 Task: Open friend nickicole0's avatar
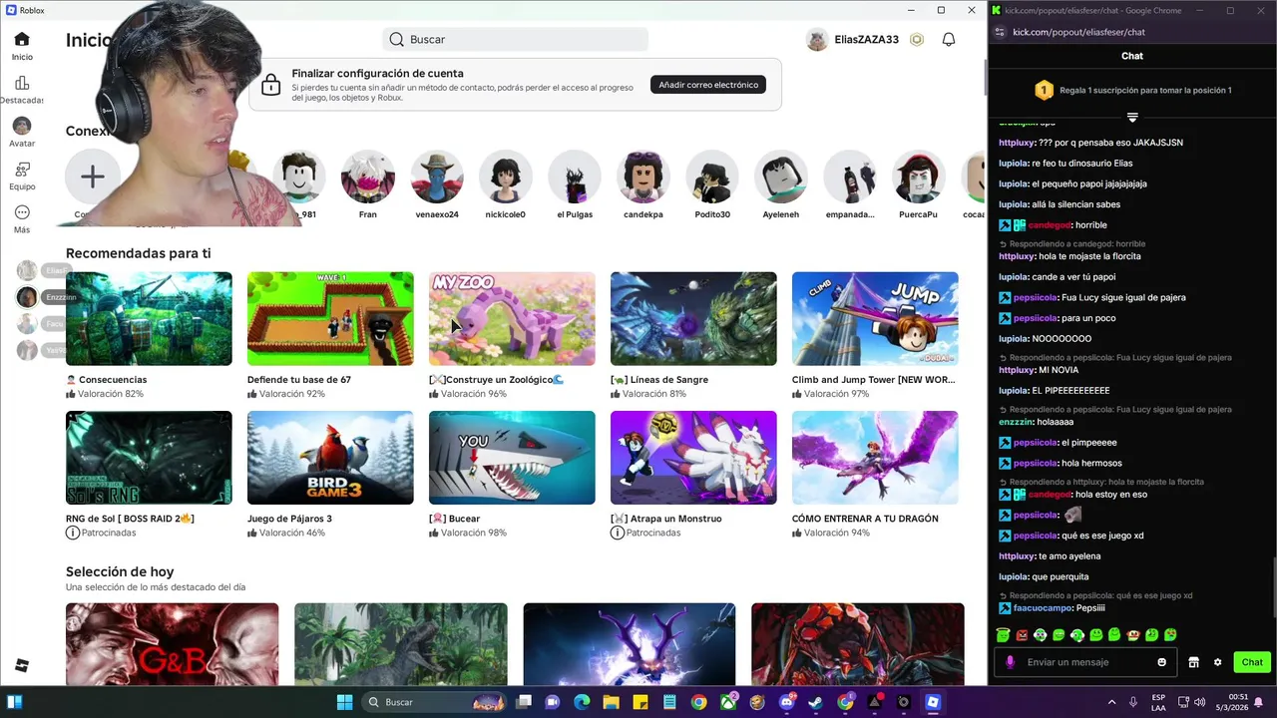[506, 178]
